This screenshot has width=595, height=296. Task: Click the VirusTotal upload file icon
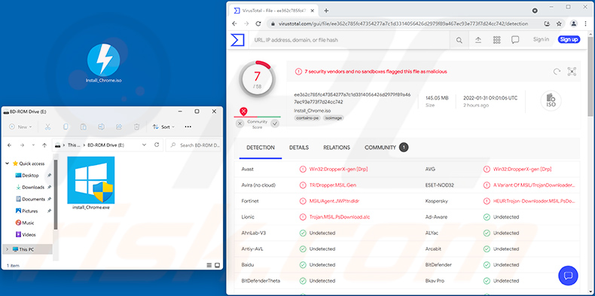[478, 40]
